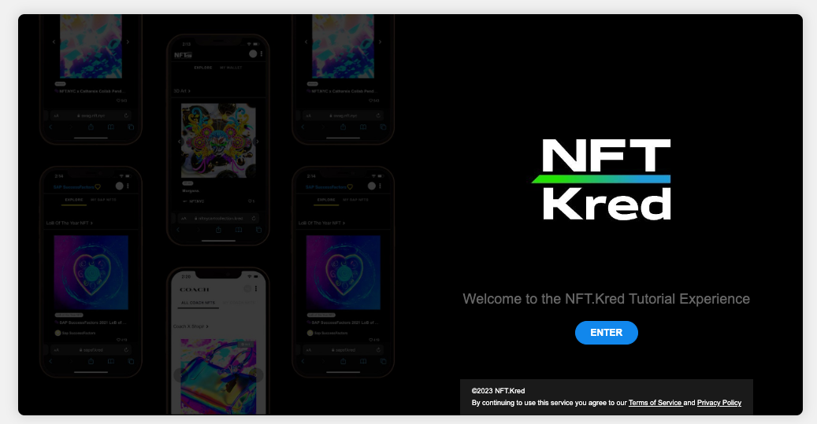Image resolution: width=817 pixels, height=424 pixels.
Task: Select EXPLORE tab under the small NFT logo
Action: coord(203,68)
